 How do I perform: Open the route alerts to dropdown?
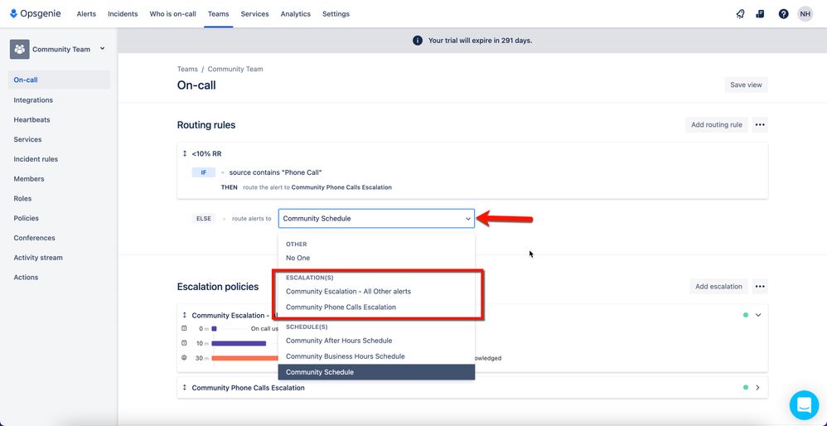point(376,218)
